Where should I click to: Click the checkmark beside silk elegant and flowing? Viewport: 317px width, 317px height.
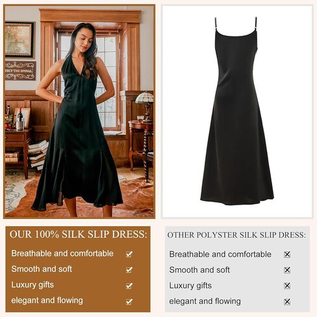tap(129, 301)
